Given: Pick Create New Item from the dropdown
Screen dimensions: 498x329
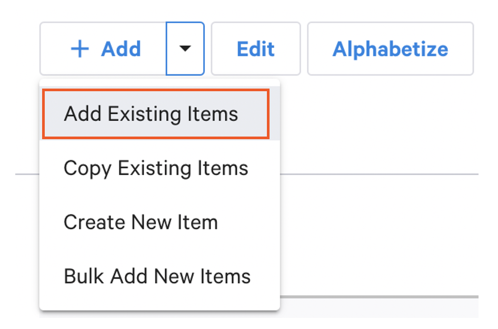Looking at the screenshot, I should pos(140,222).
